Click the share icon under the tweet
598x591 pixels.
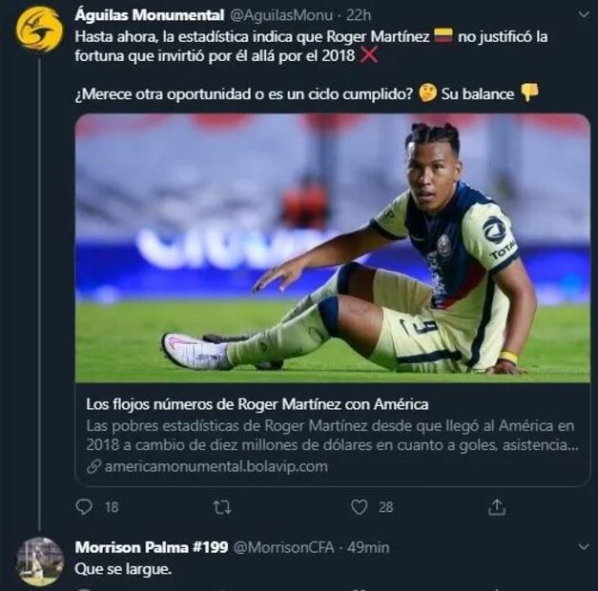496,507
